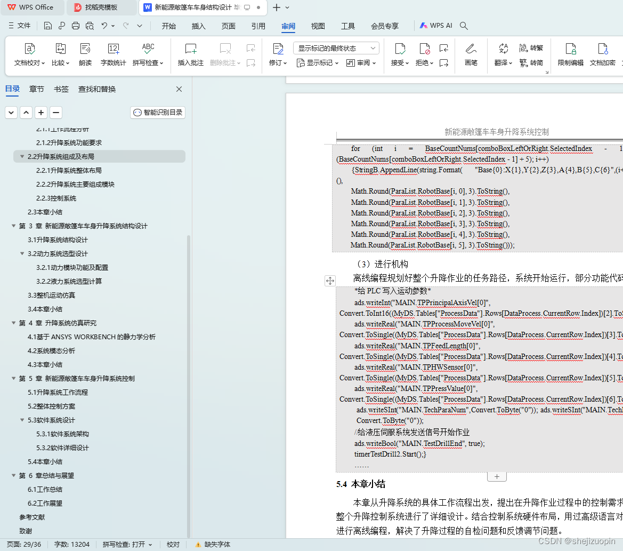This screenshot has height=551, width=623.
Task: Open the 视图 ribbon tab
Action: [x=318, y=26]
